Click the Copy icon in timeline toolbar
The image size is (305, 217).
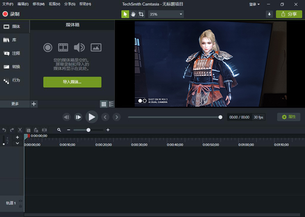[28, 130]
